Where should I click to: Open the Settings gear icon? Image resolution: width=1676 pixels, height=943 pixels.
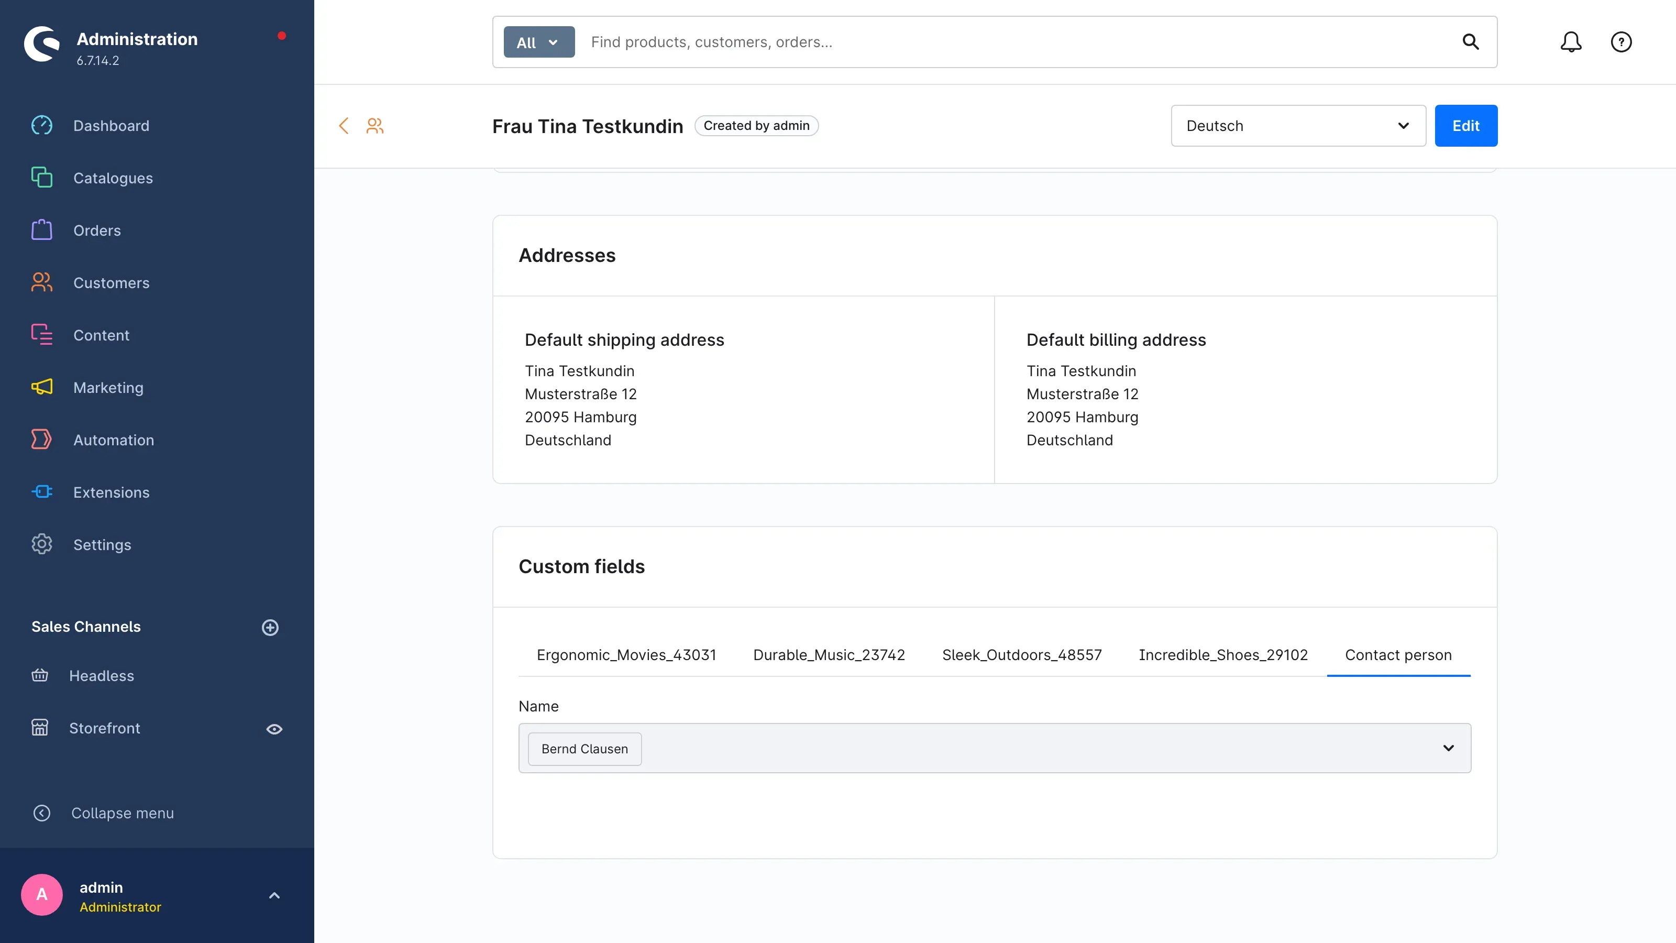[42, 544]
